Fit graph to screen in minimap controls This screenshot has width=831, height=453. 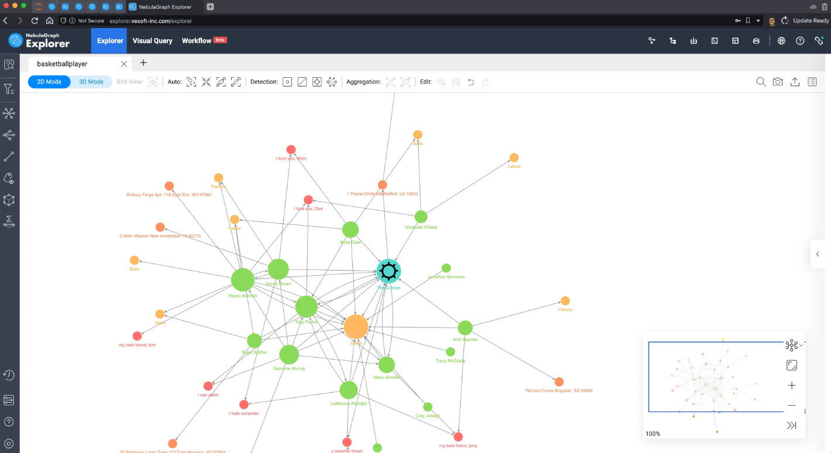(x=791, y=365)
